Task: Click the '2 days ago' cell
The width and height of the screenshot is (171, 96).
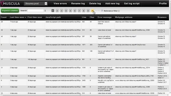Action: coord(14,68)
